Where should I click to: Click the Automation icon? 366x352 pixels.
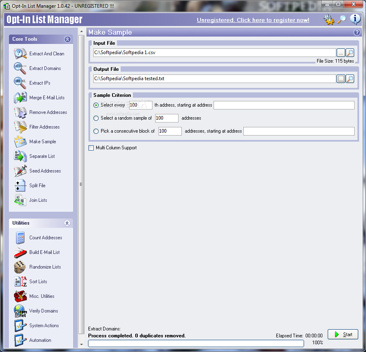coord(20,340)
